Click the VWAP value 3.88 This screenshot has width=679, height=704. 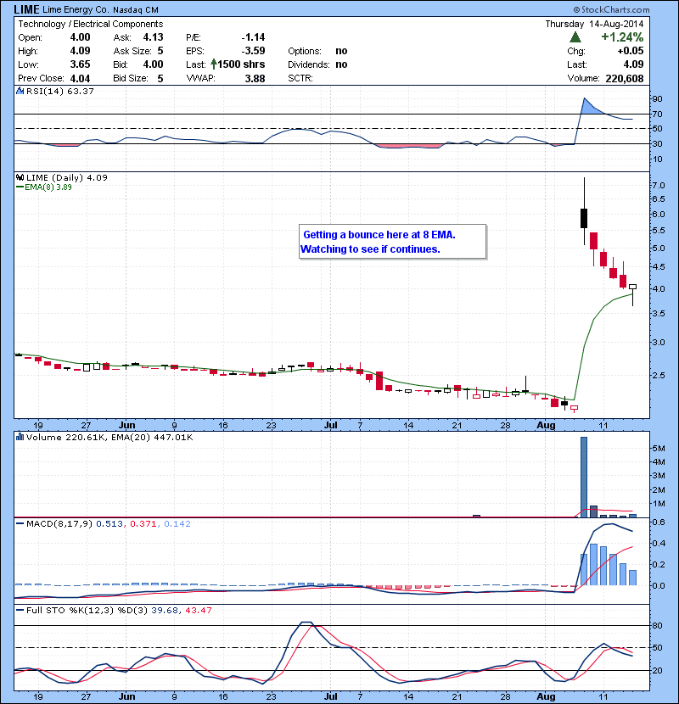[x=255, y=78]
